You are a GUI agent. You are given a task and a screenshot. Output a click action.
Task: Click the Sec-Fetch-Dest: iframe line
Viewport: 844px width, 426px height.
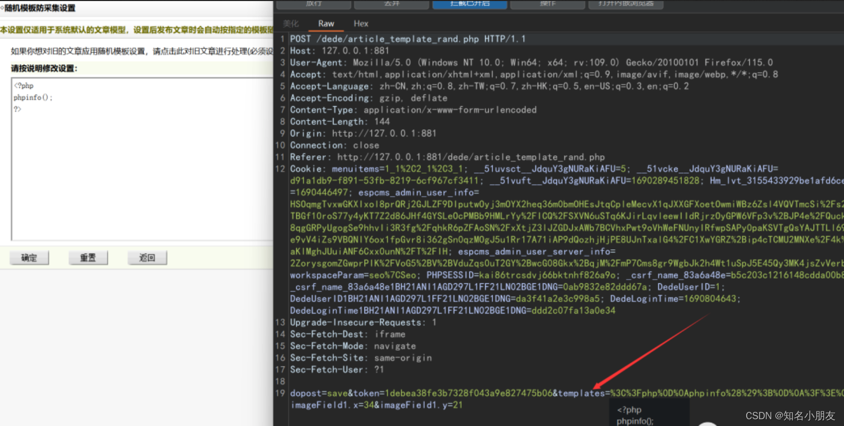[348, 334]
